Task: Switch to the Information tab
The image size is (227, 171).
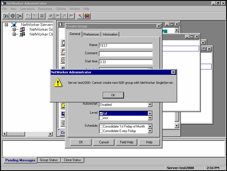Action: point(110,34)
